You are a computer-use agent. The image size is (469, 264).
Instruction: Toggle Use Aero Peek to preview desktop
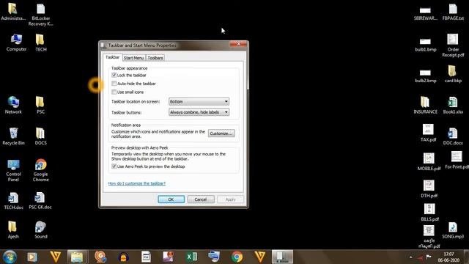[x=114, y=166]
